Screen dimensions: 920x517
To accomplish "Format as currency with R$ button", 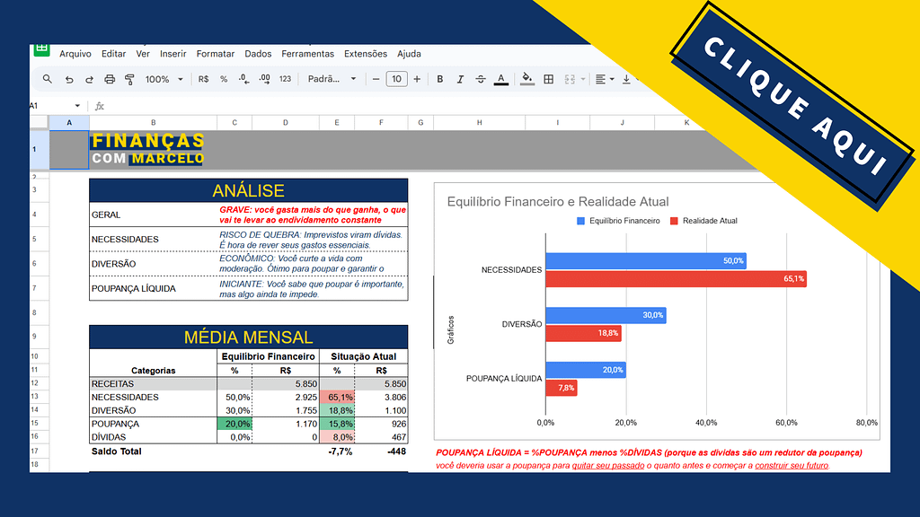I will coord(203,79).
